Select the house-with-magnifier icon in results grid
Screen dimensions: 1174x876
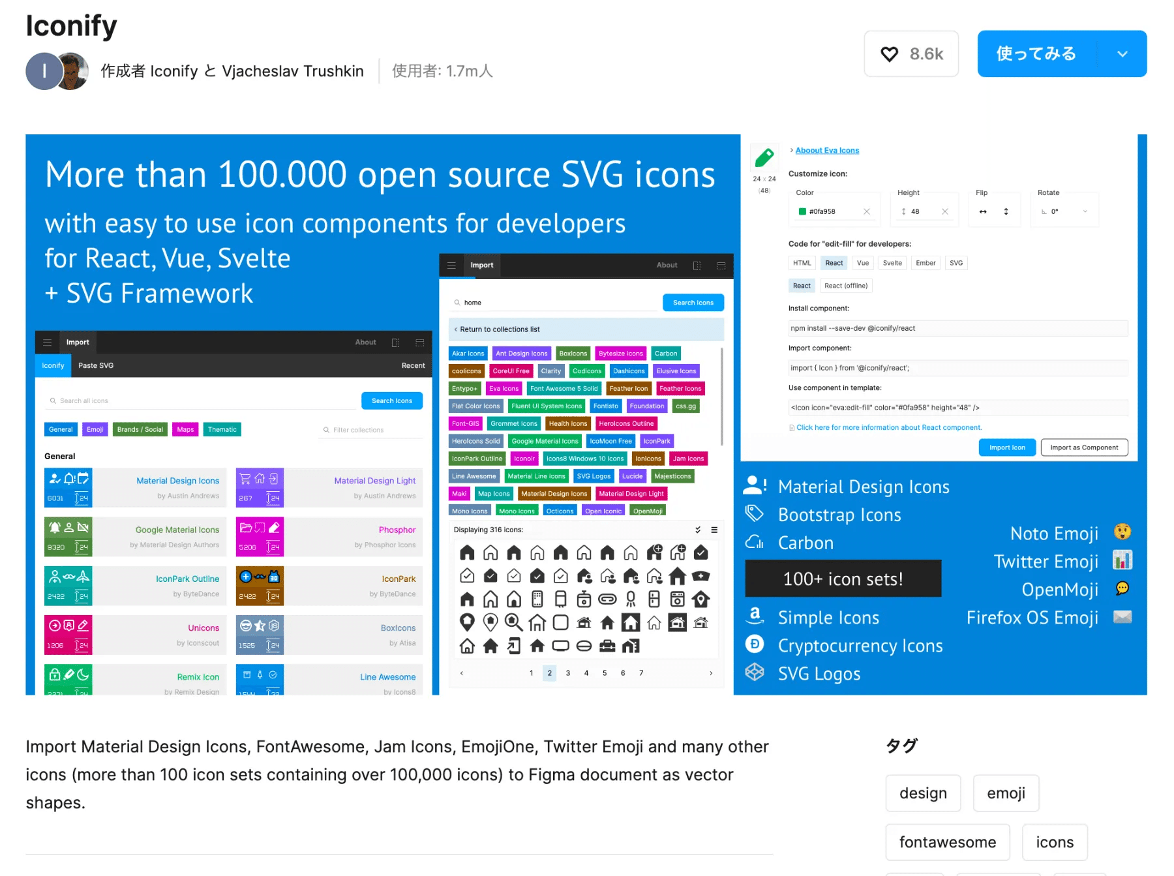pos(513,622)
